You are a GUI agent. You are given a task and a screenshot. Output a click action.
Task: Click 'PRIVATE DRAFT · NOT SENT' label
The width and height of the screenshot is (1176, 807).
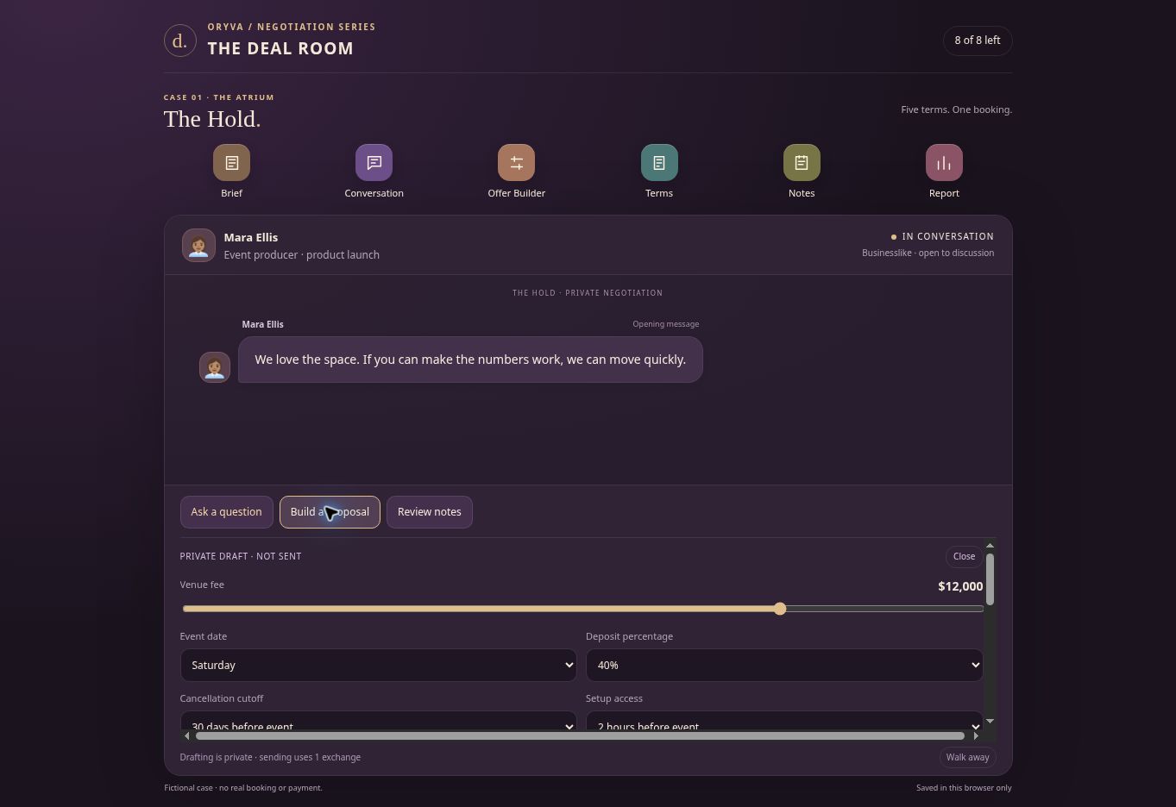241,556
